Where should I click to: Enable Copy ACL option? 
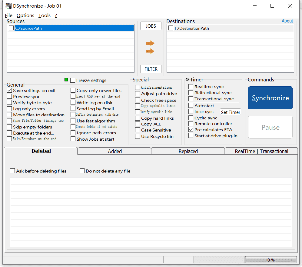pos(138,124)
